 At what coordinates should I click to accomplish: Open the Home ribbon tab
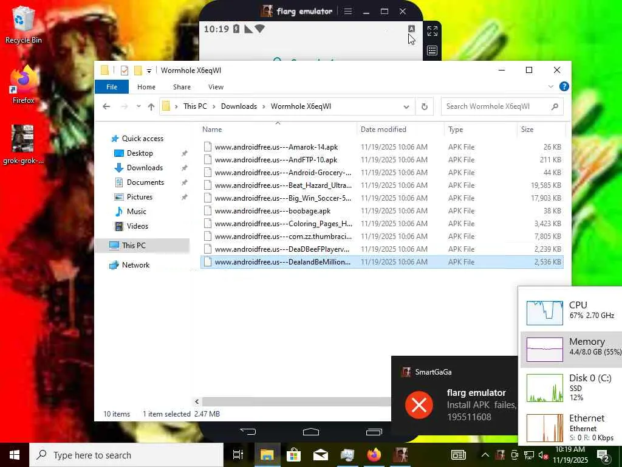[146, 87]
